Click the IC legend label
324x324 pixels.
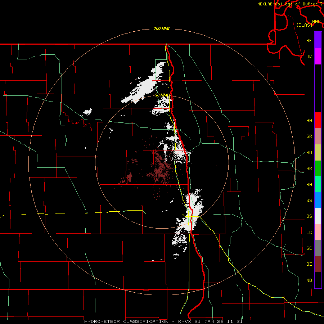309,232
